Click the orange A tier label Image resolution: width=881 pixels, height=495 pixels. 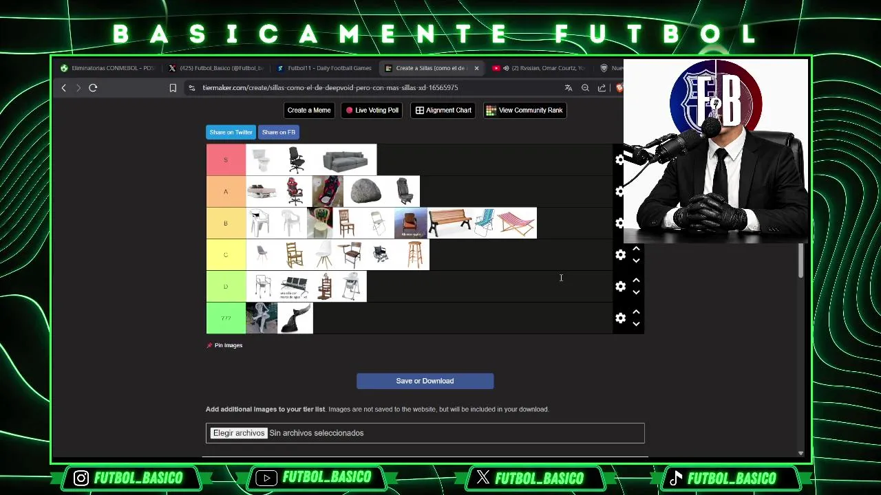pos(226,192)
